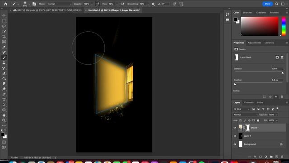Select the Pen tool

(4, 94)
